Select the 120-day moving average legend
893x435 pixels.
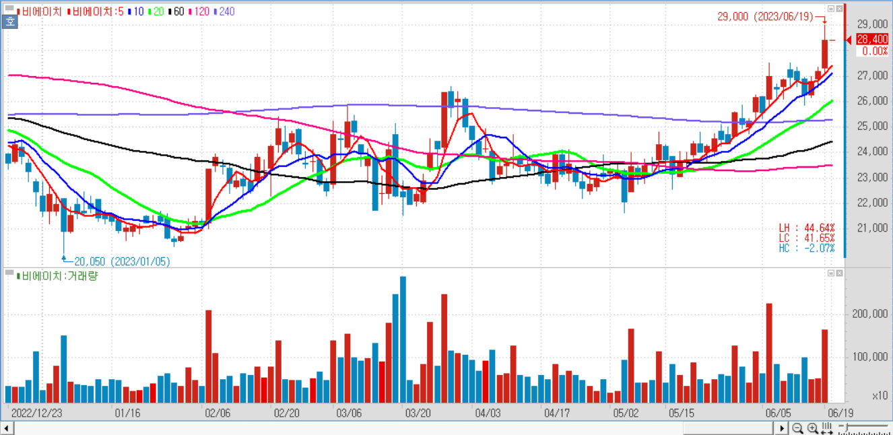pos(199,11)
